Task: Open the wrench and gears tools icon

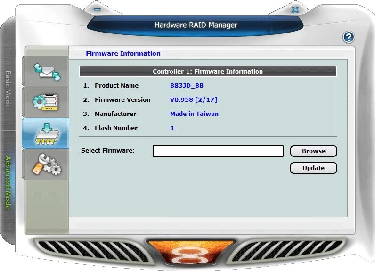Action: pos(47,164)
